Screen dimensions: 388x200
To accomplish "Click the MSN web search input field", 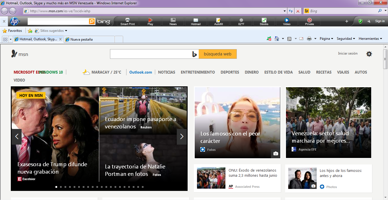I will [150, 54].
